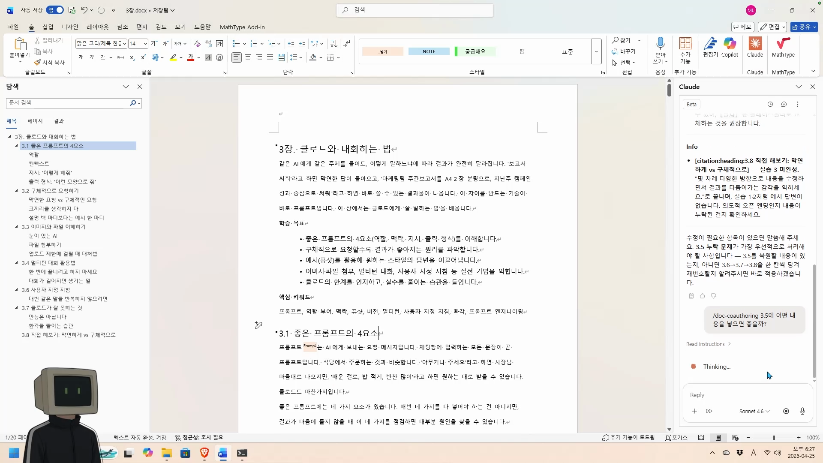Switch to the 페이지 navigation tab

pos(35,121)
